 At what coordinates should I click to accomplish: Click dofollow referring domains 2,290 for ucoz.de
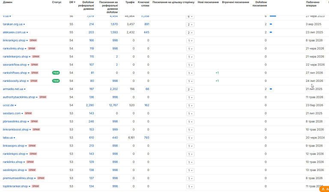click(x=90, y=105)
